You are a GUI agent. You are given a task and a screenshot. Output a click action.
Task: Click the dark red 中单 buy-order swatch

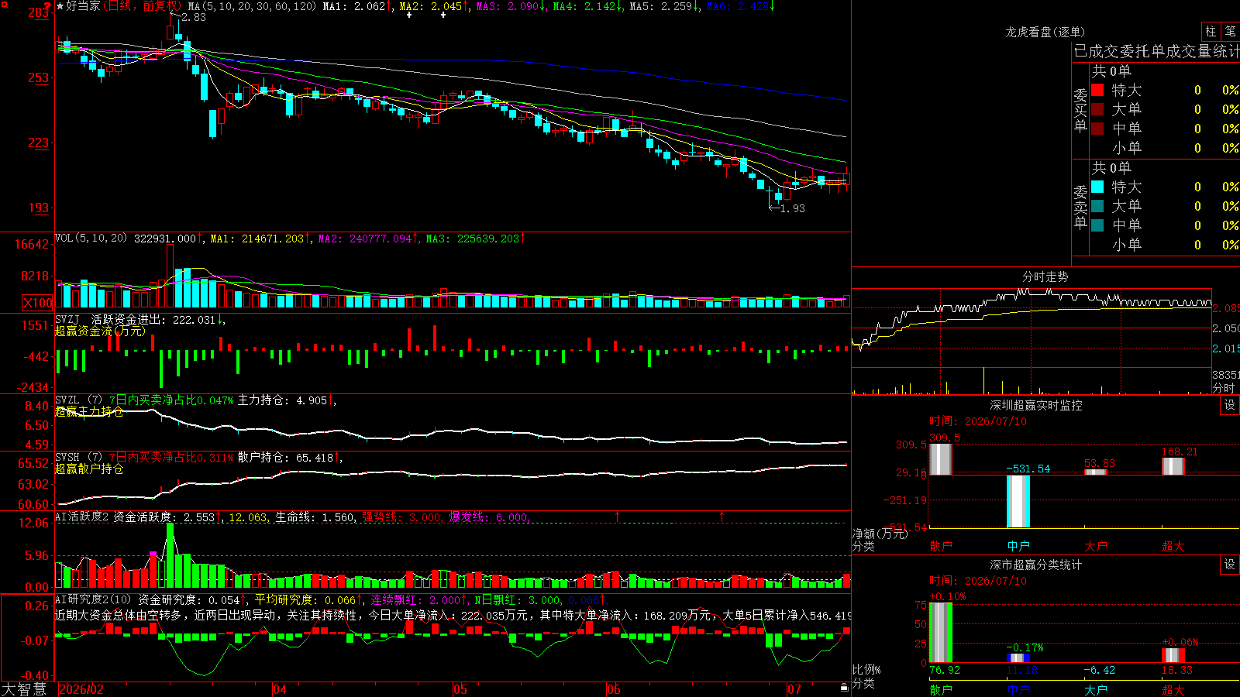tap(1097, 129)
